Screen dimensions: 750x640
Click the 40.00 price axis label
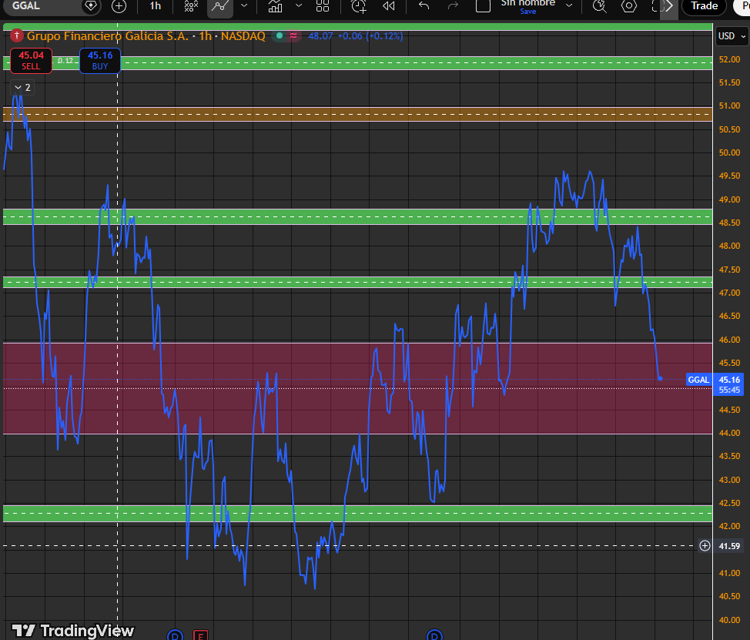coord(729,620)
